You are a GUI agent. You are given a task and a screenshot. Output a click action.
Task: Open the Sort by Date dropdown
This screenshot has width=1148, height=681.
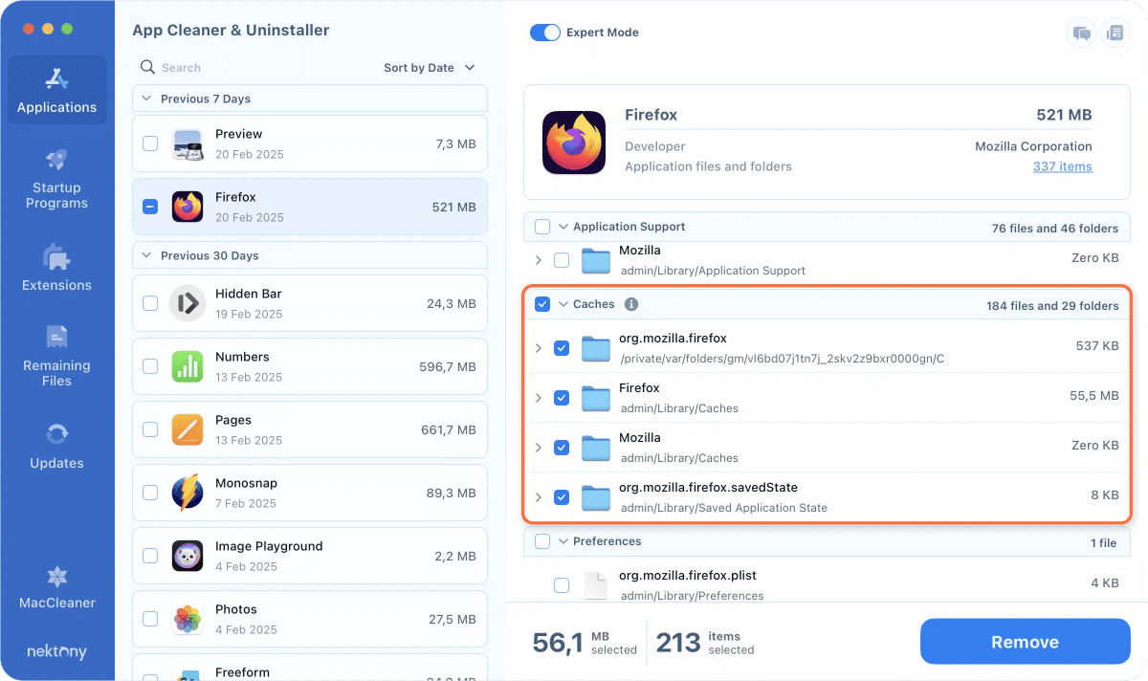(x=430, y=68)
